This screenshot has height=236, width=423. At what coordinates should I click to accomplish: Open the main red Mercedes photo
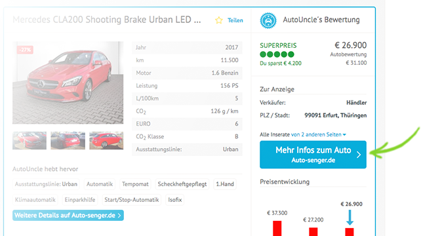point(68,83)
